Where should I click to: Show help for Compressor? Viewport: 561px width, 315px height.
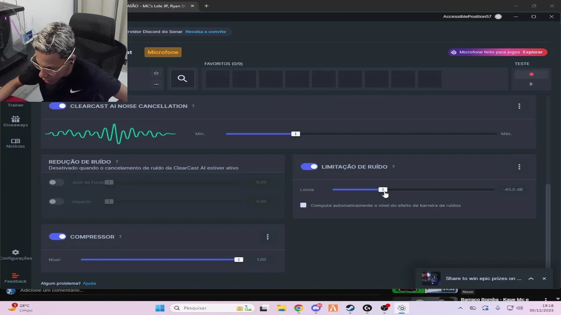tap(121, 237)
